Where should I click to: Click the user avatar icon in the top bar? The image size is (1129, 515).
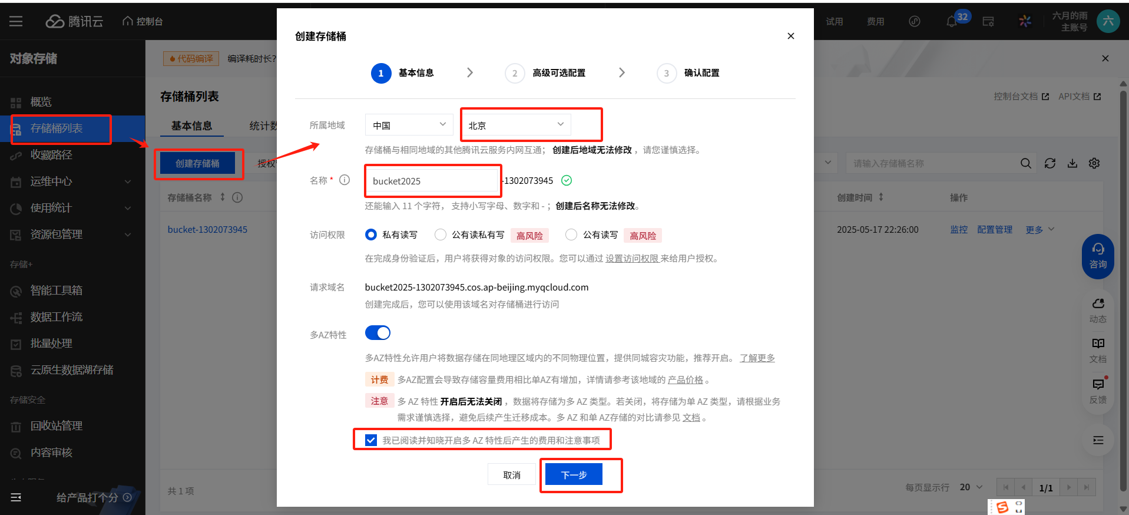[x=1108, y=21]
